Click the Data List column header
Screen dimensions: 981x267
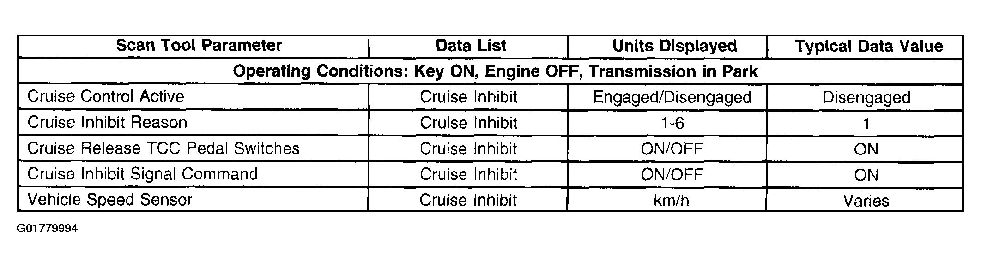tap(471, 46)
